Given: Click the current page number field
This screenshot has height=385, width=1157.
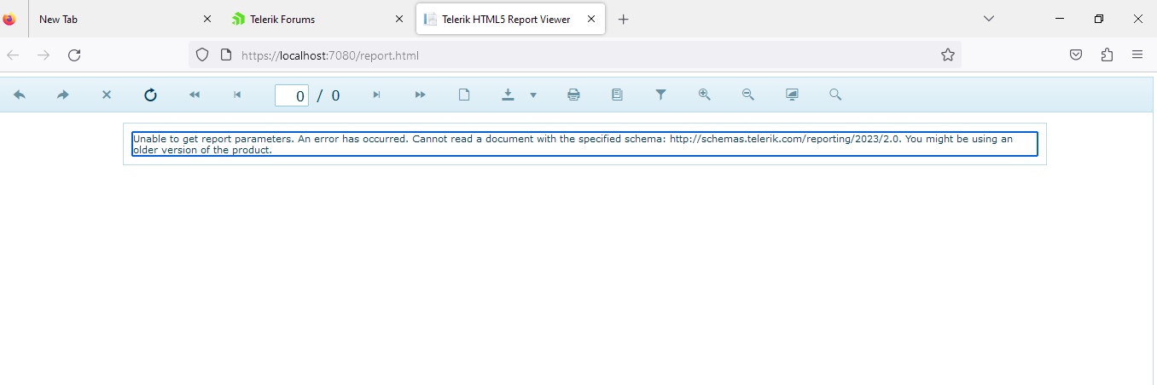Looking at the screenshot, I should (x=292, y=95).
